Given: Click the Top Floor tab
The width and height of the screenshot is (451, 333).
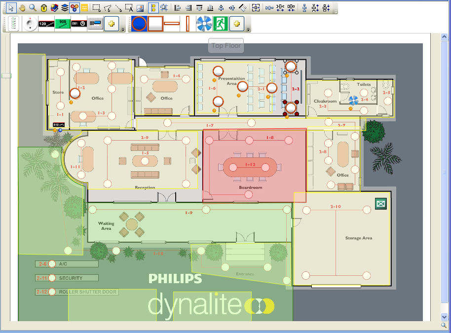Looking at the screenshot, I should point(225,45).
